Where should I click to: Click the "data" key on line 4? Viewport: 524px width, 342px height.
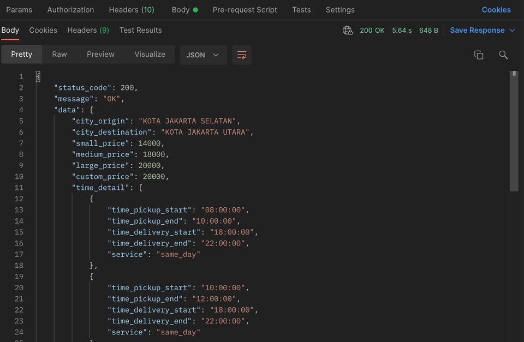[67, 110]
